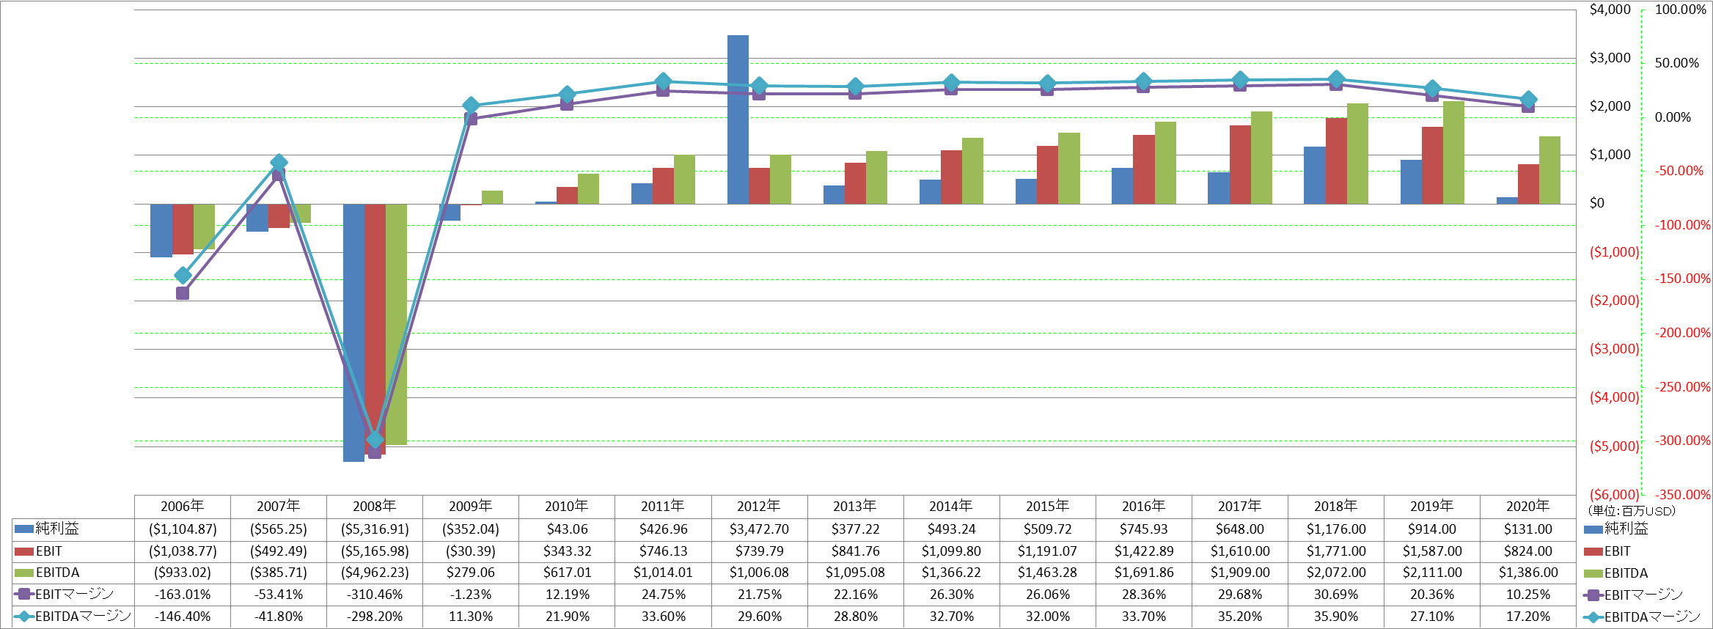This screenshot has width=1713, height=629.
Task: Click the teal diamond marker for 2020
Action: pyautogui.click(x=1528, y=100)
